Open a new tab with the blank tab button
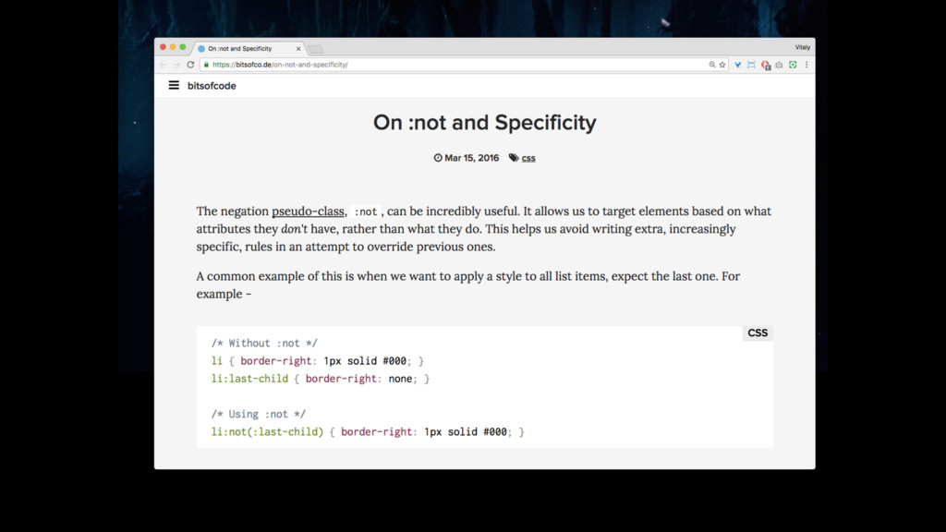The height and width of the screenshot is (532, 946). coord(316,50)
